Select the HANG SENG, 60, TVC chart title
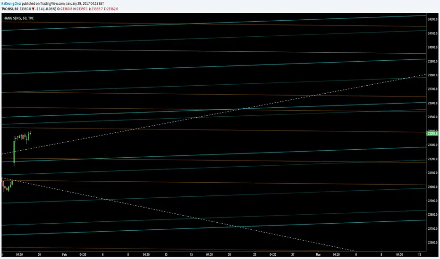 18,18
